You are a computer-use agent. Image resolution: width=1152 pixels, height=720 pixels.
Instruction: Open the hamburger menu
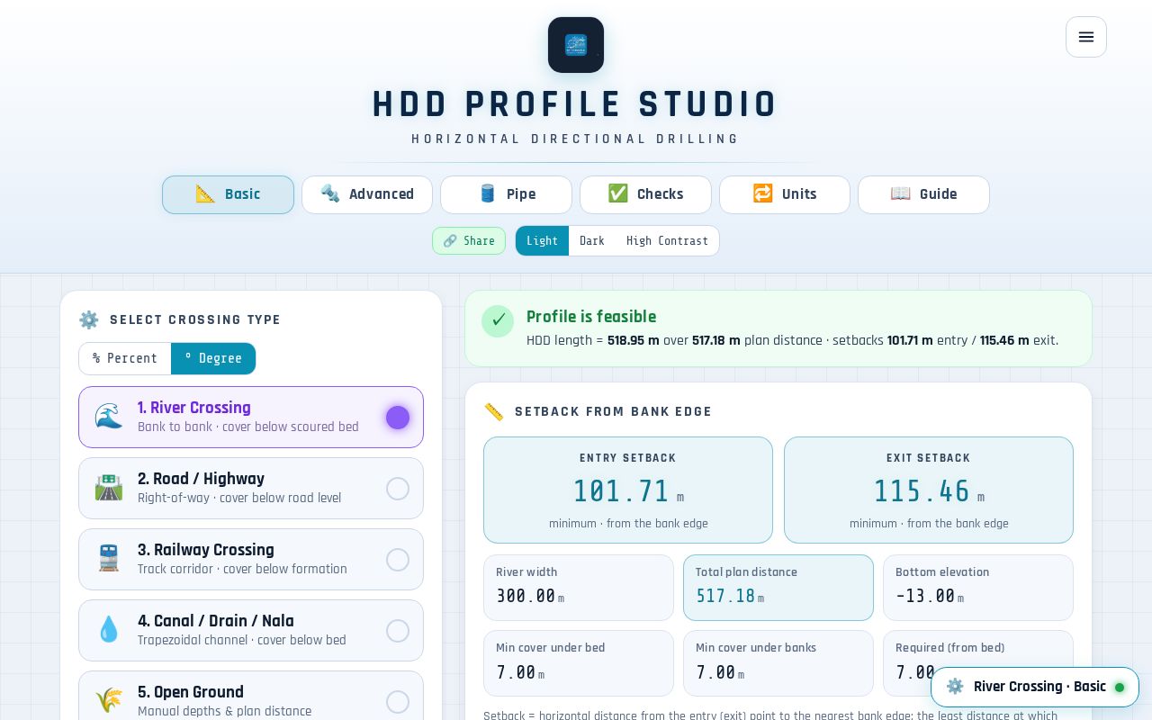1086,37
